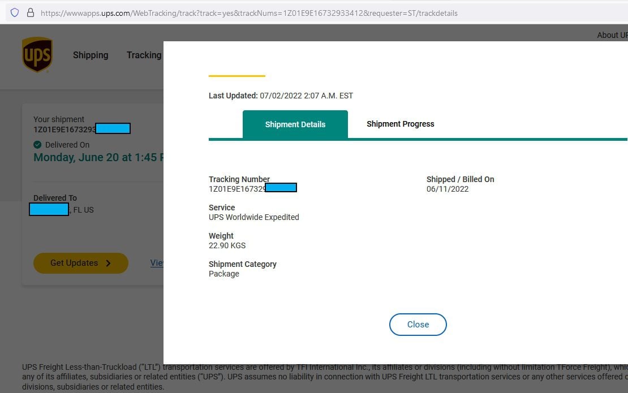Click the Shipped / Billed On label
The height and width of the screenshot is (393, 628).
pyautogui.click(x=460, y=179)
